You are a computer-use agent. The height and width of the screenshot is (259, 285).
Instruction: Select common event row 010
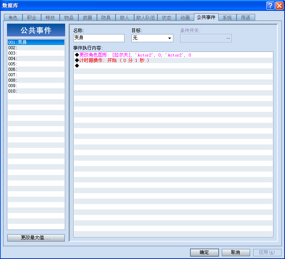[36, 91]
